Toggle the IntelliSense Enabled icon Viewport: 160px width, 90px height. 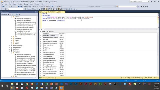[x=46, y=9]
